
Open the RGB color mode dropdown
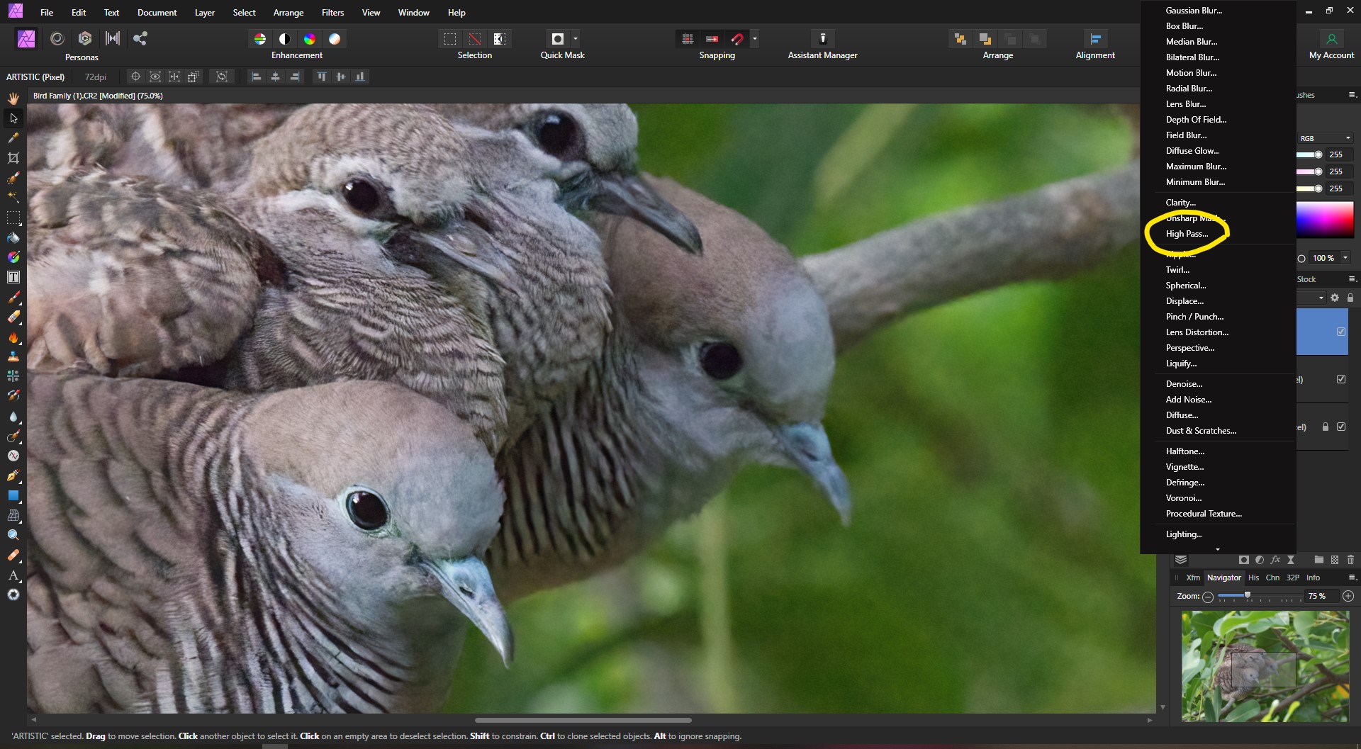pyautogui.click(x=1324, y=137)
